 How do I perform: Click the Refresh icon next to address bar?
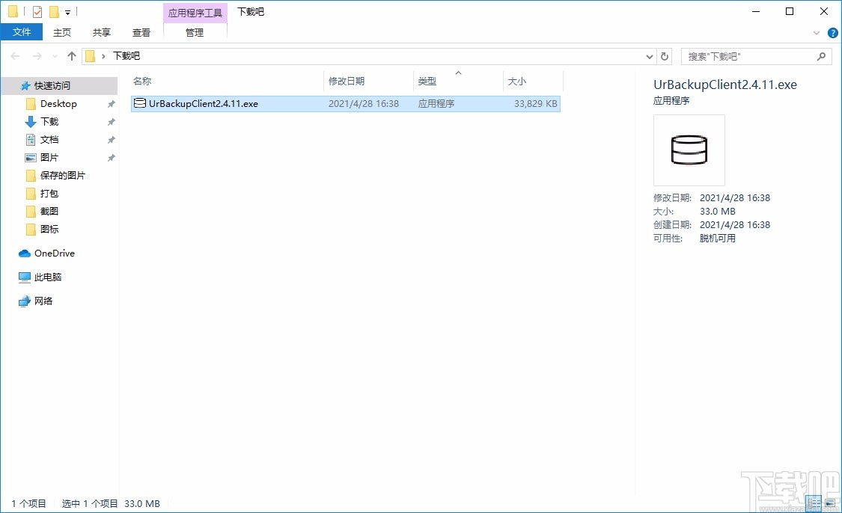[665, 55]
